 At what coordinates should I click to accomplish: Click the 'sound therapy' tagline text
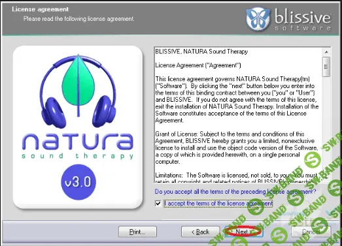tap(78, 156)
